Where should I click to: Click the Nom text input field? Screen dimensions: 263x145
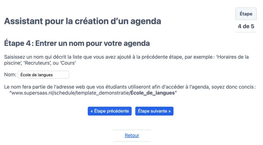click(43, 75)
